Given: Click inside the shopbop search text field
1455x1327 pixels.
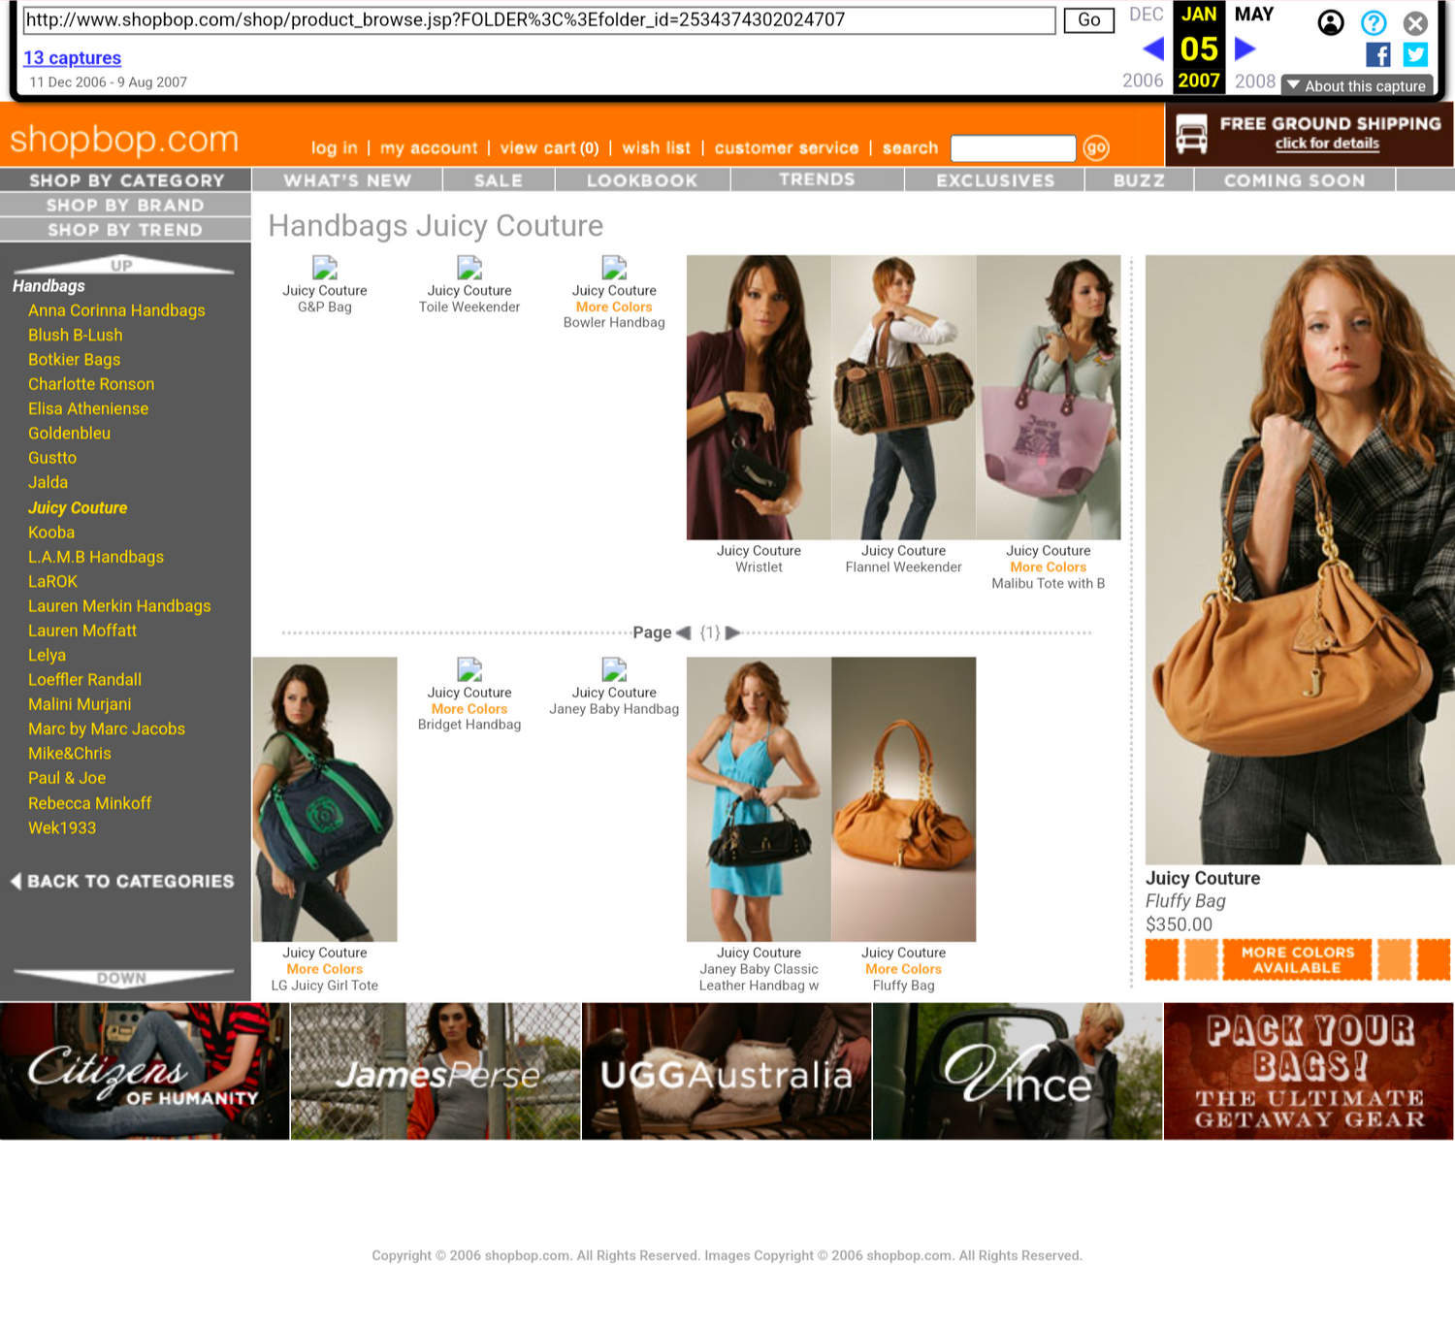Looking at the screenshot, I should pyautogui.click(x=1013, y=148).
